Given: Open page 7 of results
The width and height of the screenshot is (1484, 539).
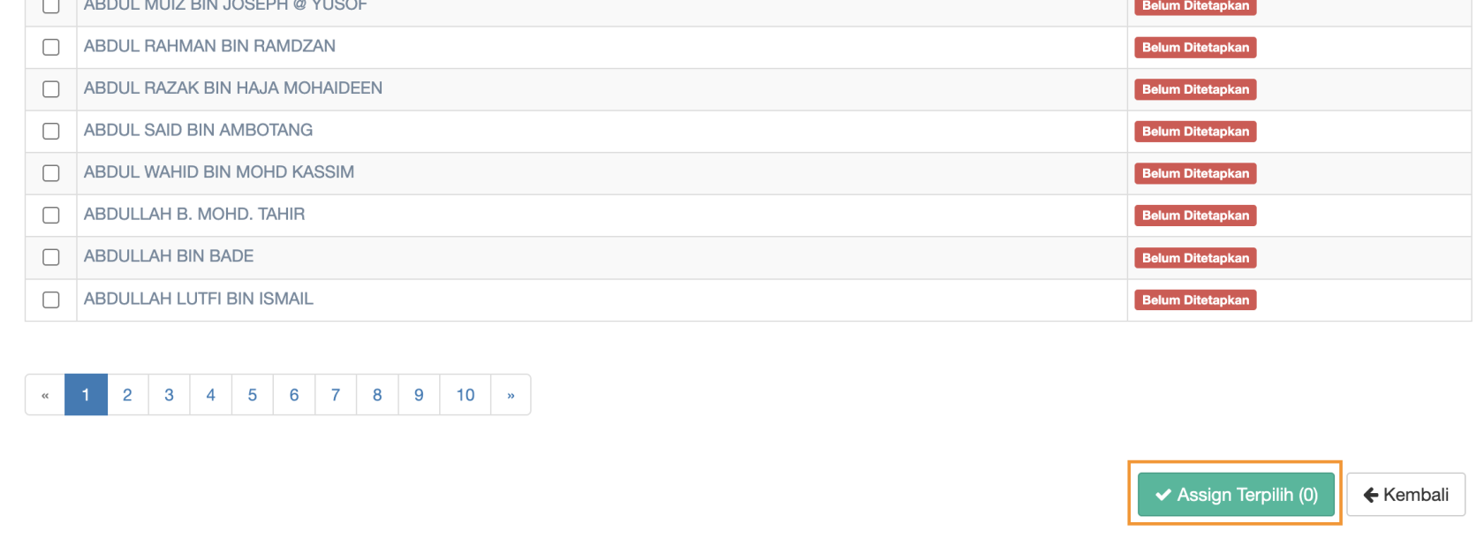Looking at the screenshot, I should pos(336,395).
